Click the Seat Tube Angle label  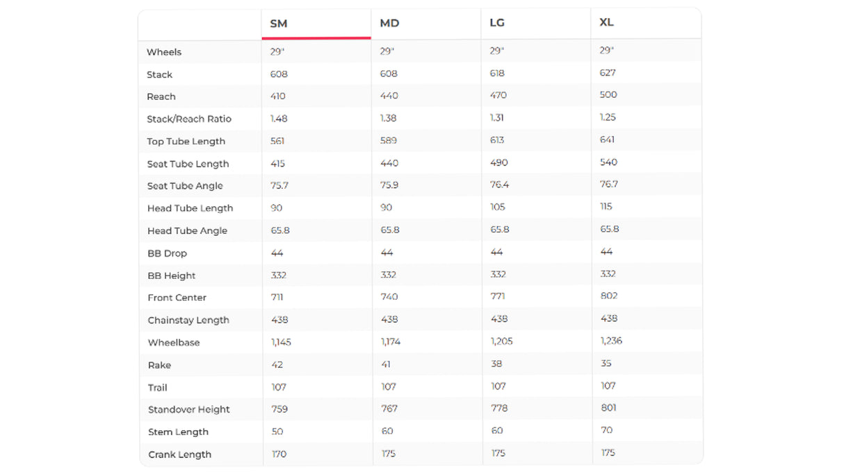point(185,186)
